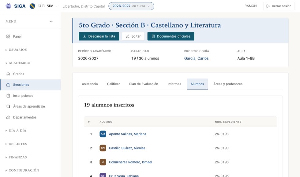Click the AM avatar of Aponte Salinas
This screenshot has width=300, height=177.
pos(103,134)
